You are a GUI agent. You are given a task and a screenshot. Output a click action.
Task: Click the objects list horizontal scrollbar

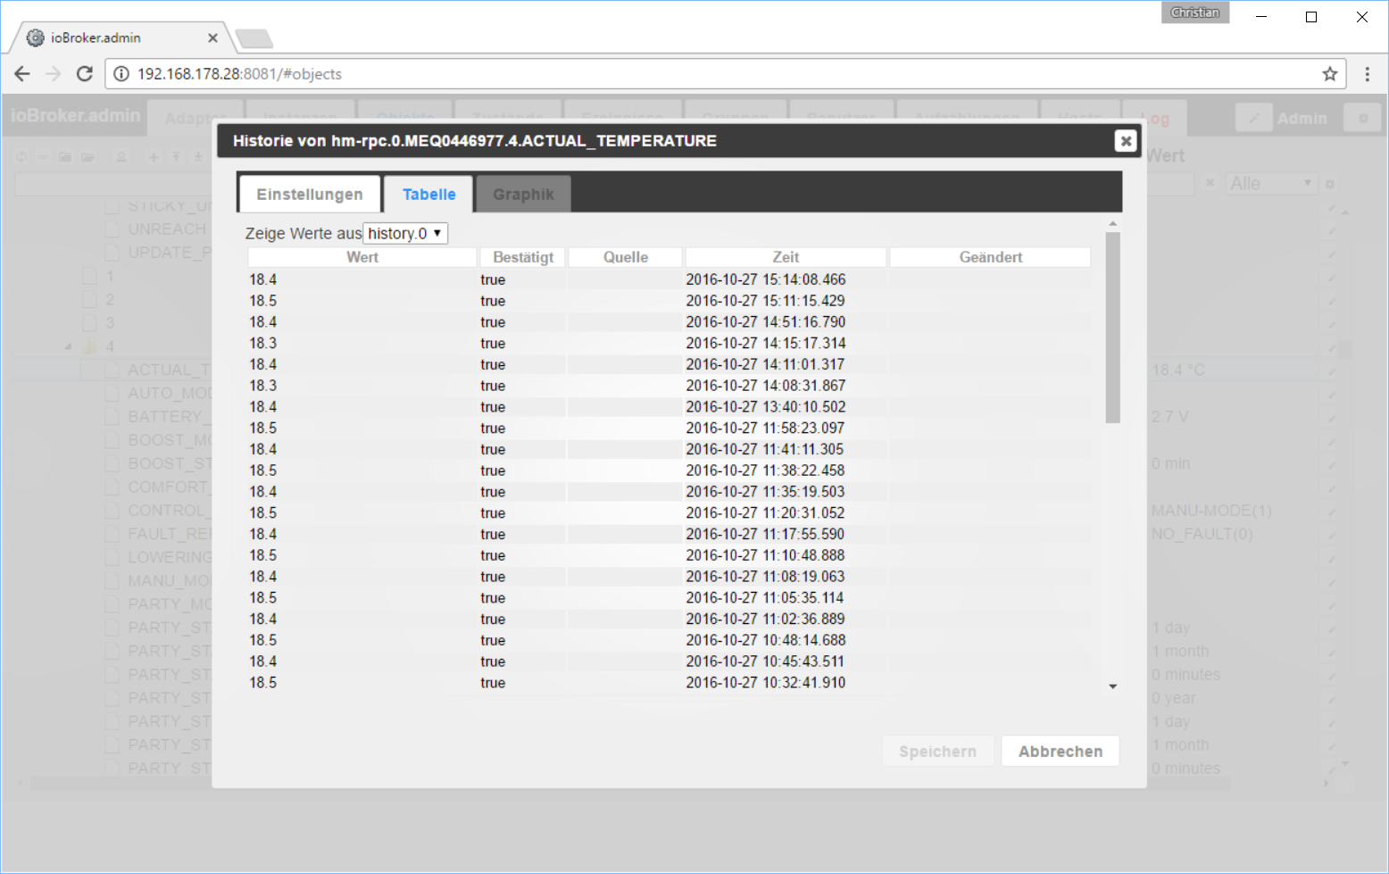pos(629,783)
